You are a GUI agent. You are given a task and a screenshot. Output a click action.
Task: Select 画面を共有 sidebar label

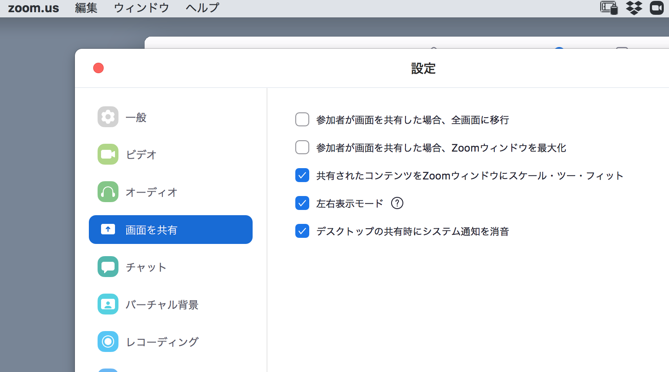click(152, 230)
